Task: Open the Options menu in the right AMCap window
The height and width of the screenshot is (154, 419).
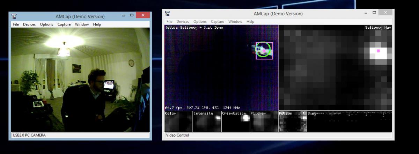Action: [200, 22]
